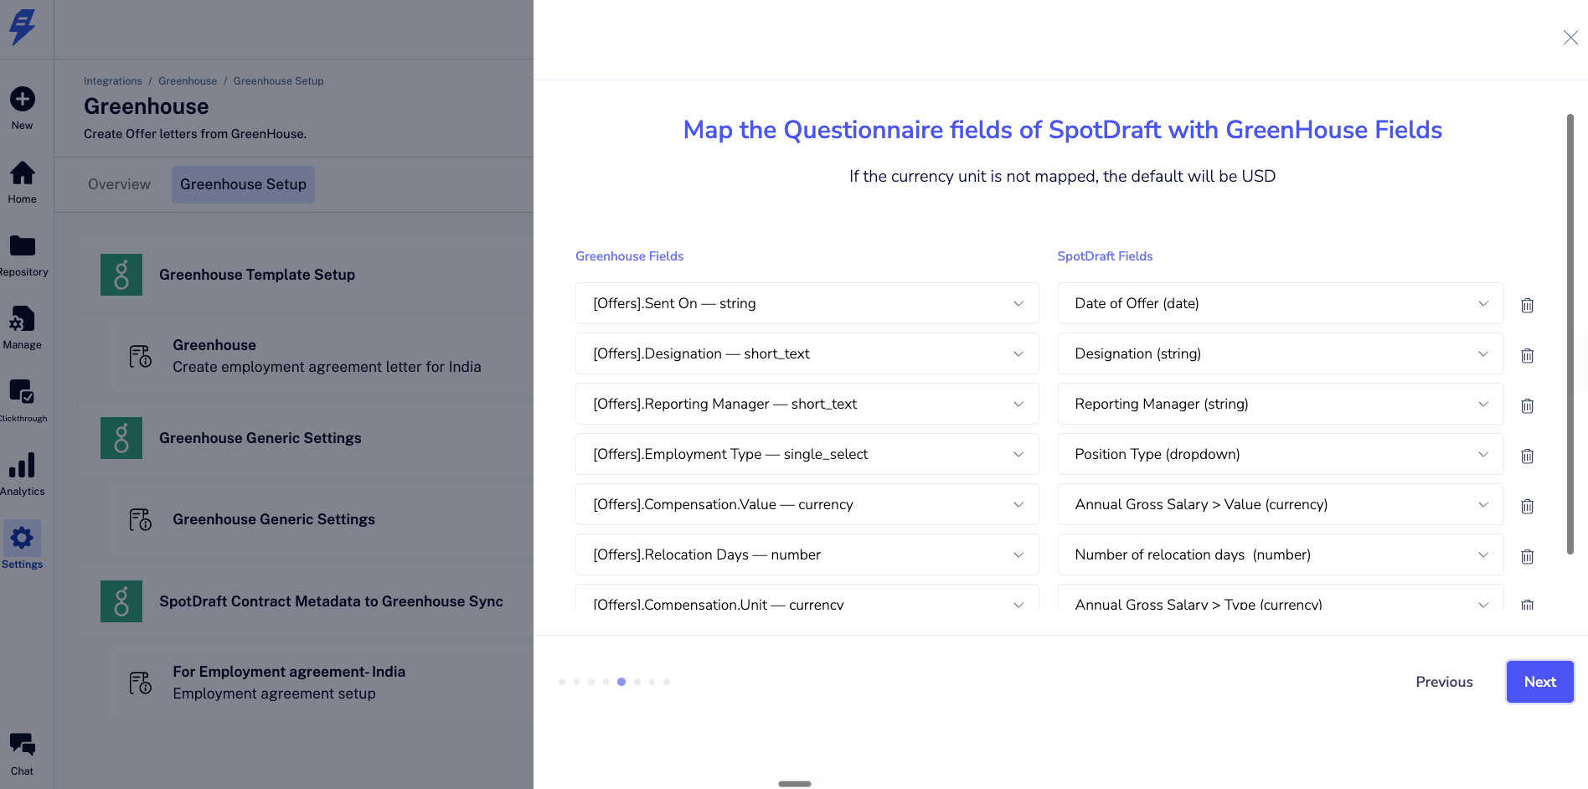Switch to the Overview tab
Image resolution: width=1588 pixels, height=789 pixels.
point(119,184)
